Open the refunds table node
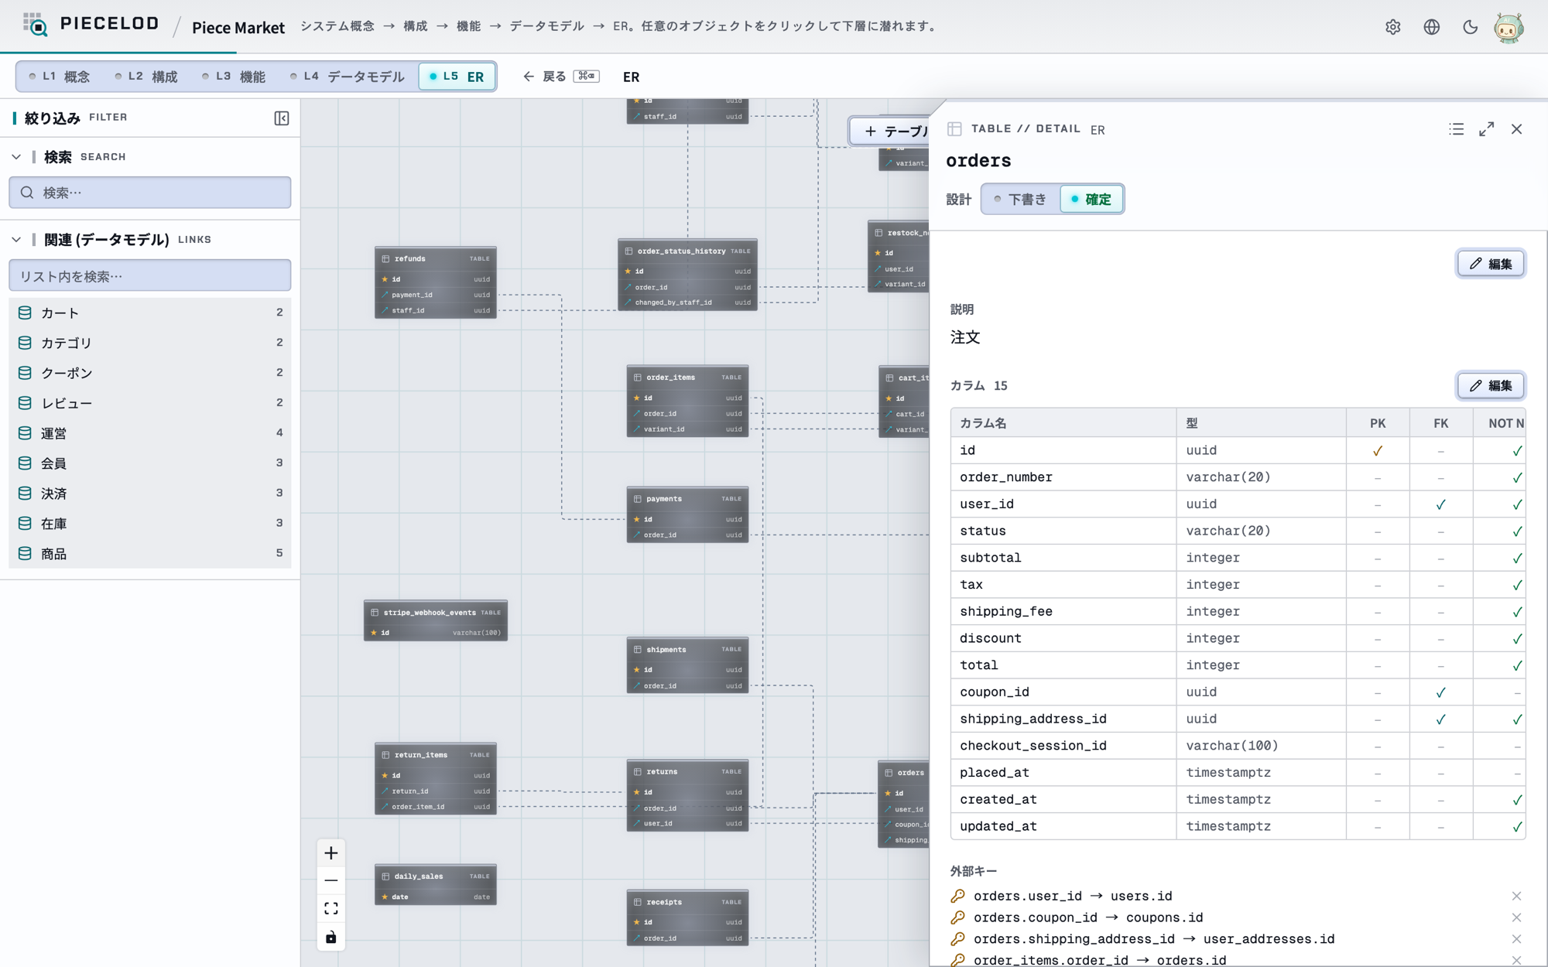 [x=436, y=282]
